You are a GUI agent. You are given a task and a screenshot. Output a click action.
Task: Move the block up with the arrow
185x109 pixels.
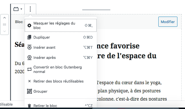4,18
